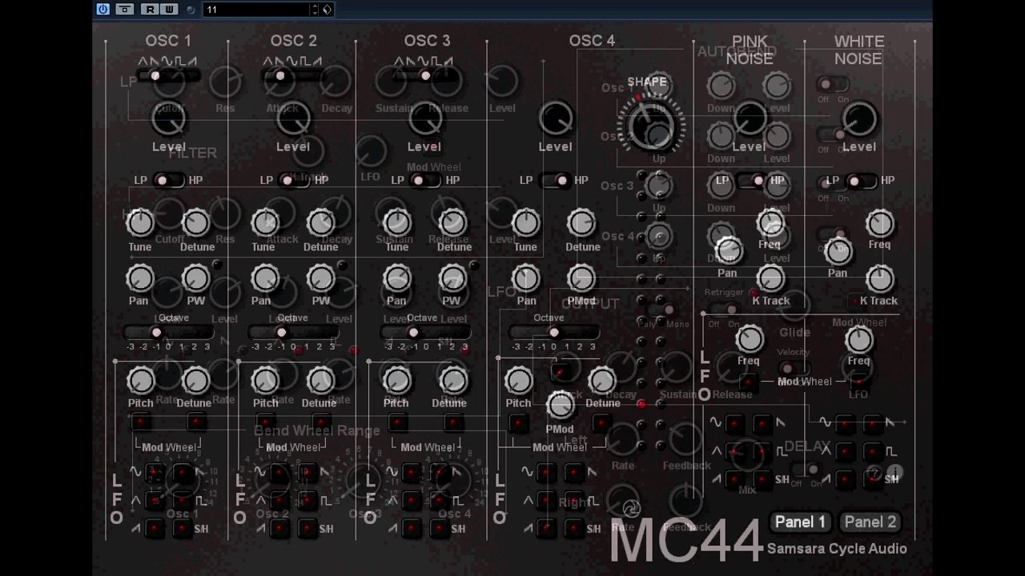Toggle OSC 2 Detune Mod Wheel button
The image size is (1025, 576).
click(x=321, y=422)
